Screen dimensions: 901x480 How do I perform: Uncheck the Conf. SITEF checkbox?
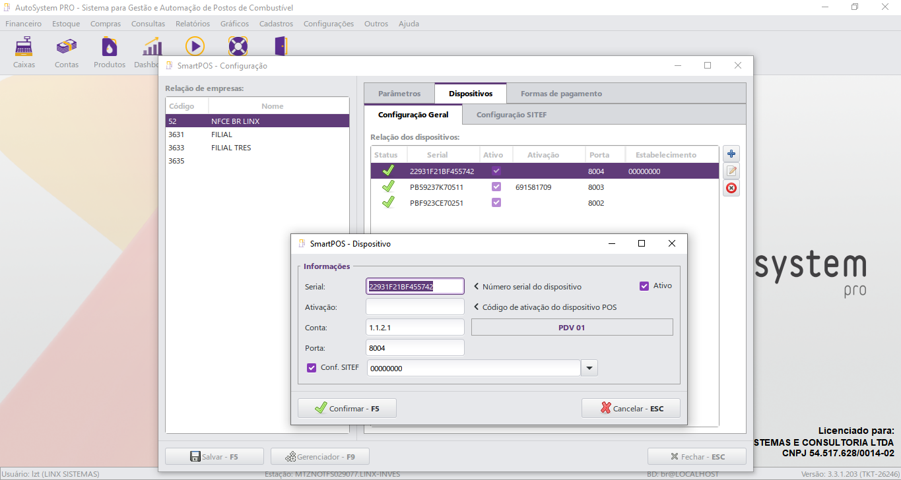click(312, 368)
